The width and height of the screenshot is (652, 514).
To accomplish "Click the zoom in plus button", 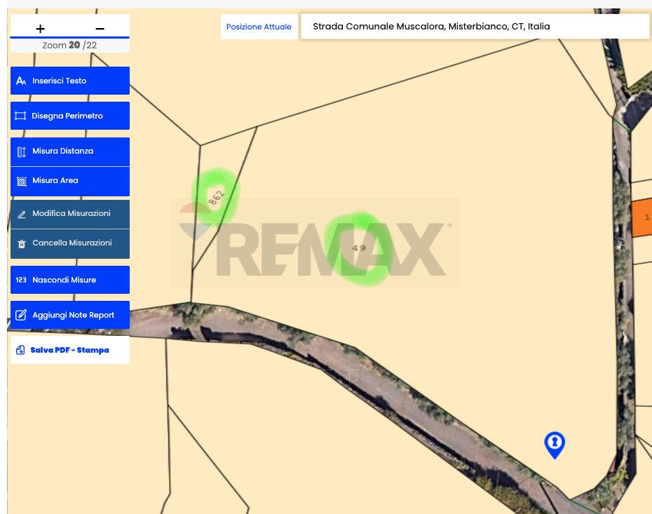I will [40, 29].
